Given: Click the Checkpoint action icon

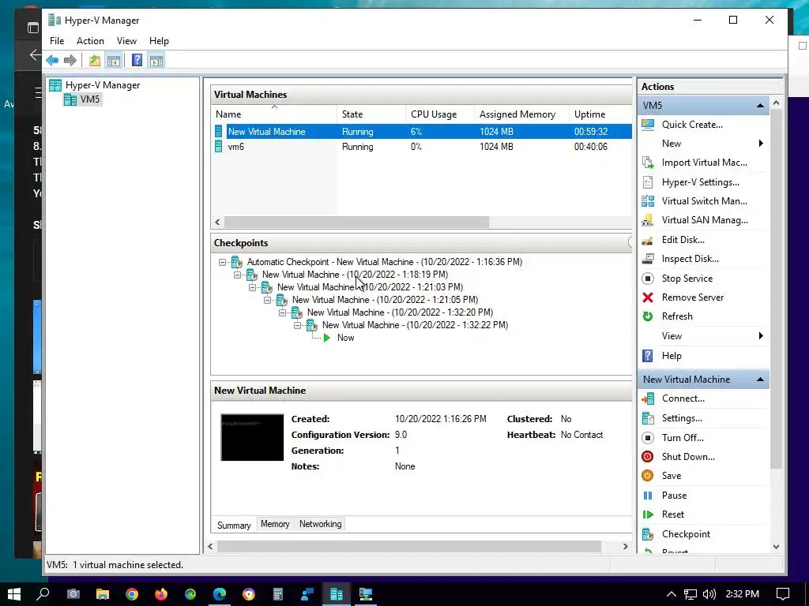Looking at the screenshot, I should (648, 534).
